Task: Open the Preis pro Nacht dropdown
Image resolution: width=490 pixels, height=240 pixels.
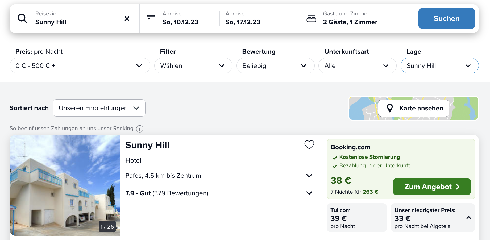Action: [x=80, y=65]
